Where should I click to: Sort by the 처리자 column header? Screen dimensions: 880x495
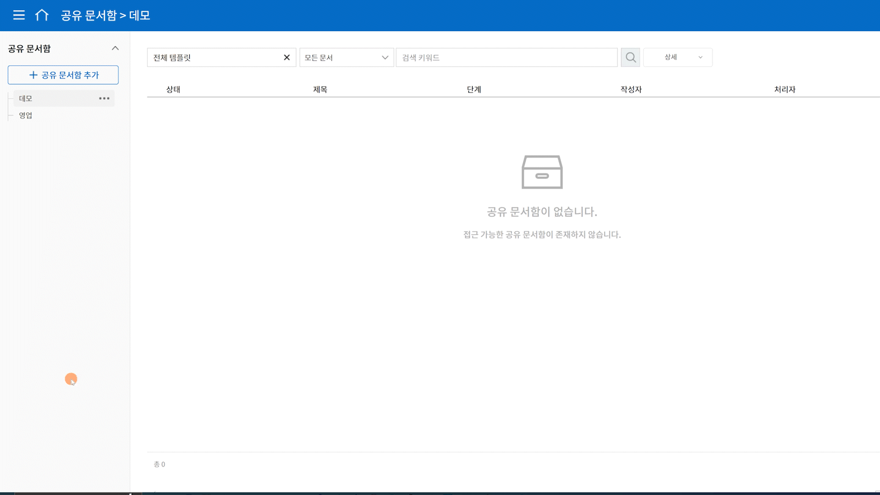[785, 89]
